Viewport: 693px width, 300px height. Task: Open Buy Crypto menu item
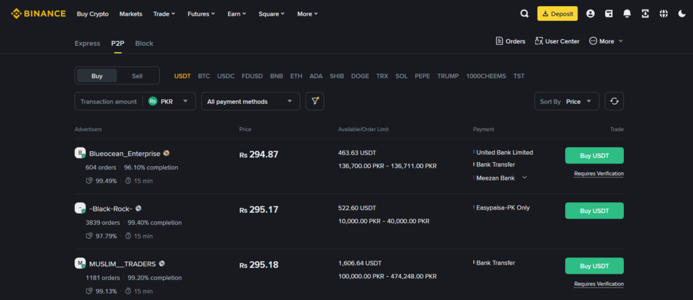[93, 14]
